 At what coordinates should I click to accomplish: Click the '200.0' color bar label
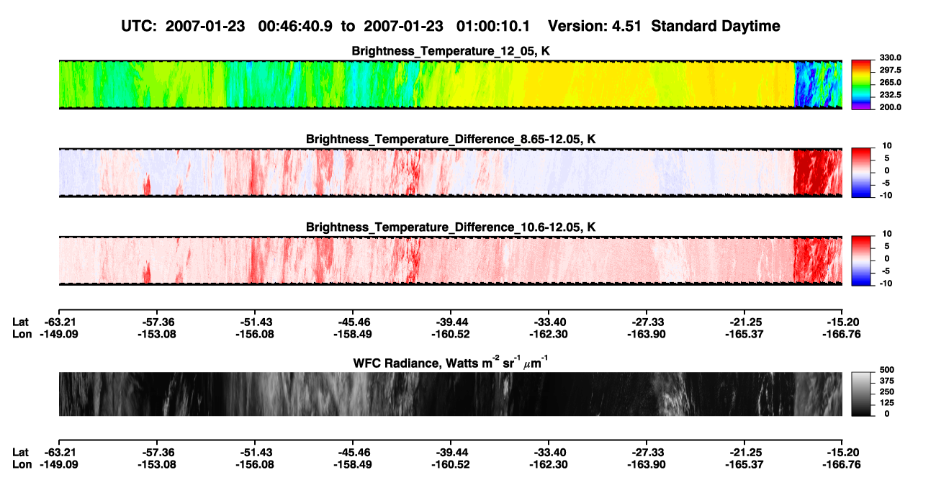[889, 107]
